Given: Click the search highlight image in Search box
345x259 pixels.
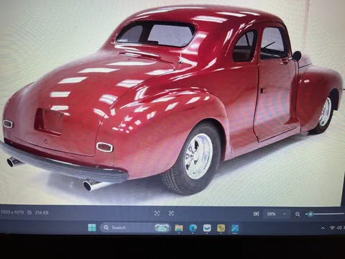Looking at the screenshot, I should 162,227.
